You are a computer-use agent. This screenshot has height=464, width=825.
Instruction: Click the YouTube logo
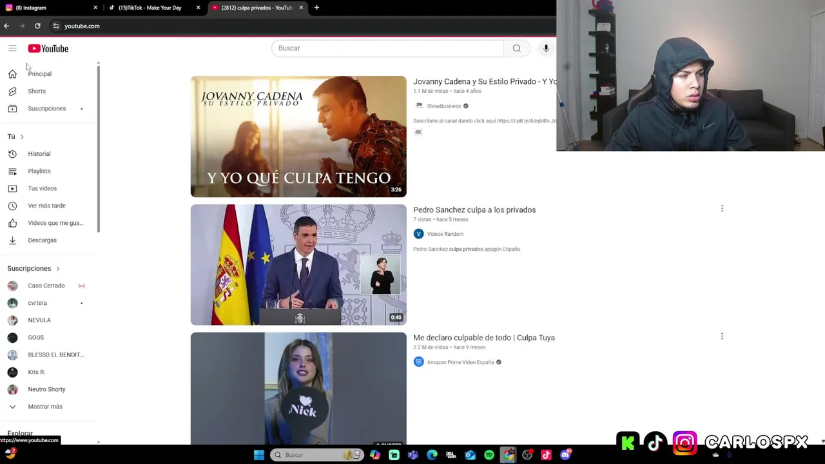(x=48, y=48)
